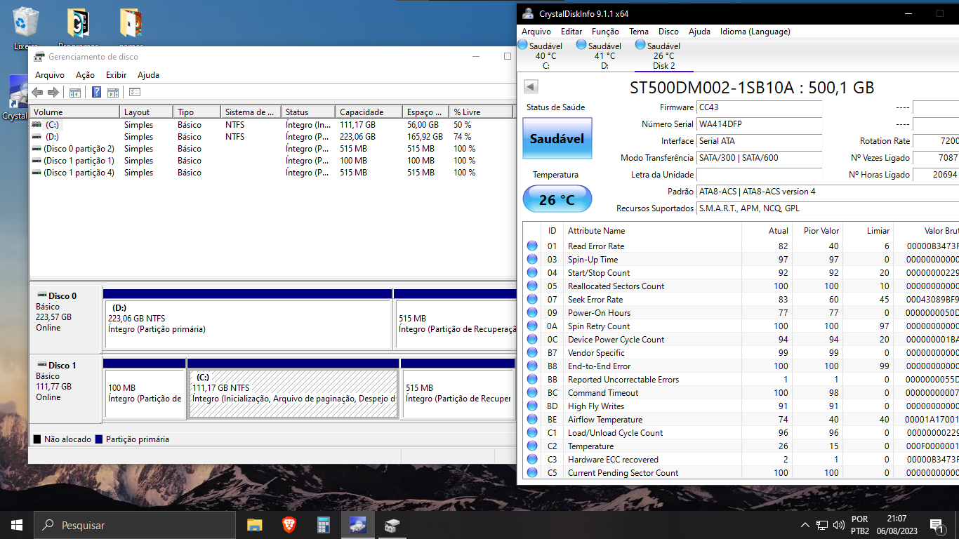Click the 26 °C temperature button

(557, 200)
